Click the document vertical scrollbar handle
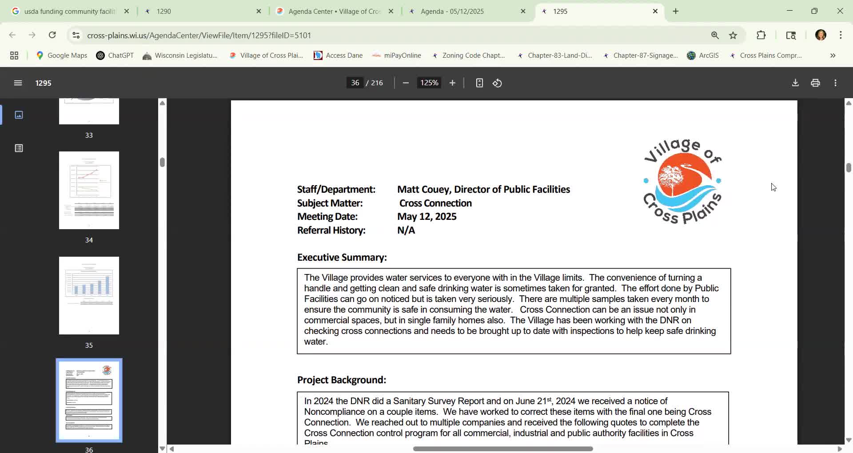853x453 pixels. click(x=849, y=167)
